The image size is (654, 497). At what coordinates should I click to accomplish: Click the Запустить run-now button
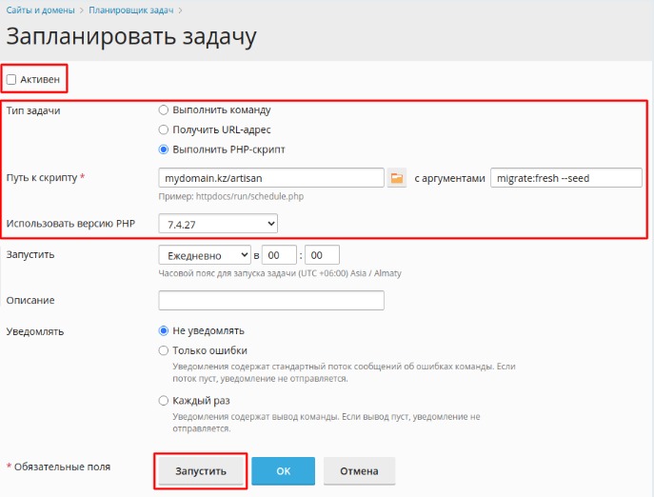point(201,470)
